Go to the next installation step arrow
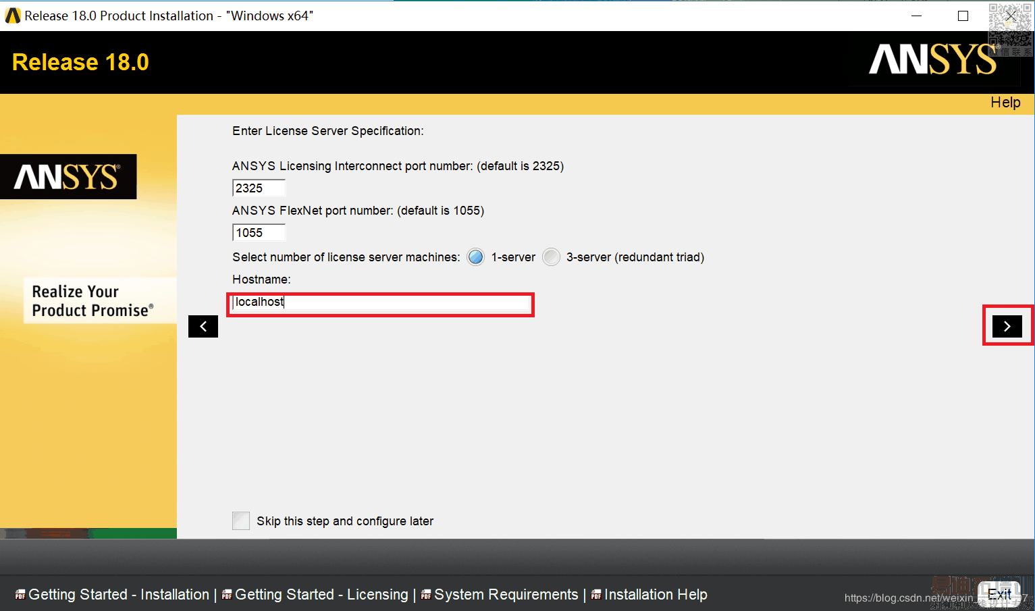1035x611 pixels. tap(1007, 327)
